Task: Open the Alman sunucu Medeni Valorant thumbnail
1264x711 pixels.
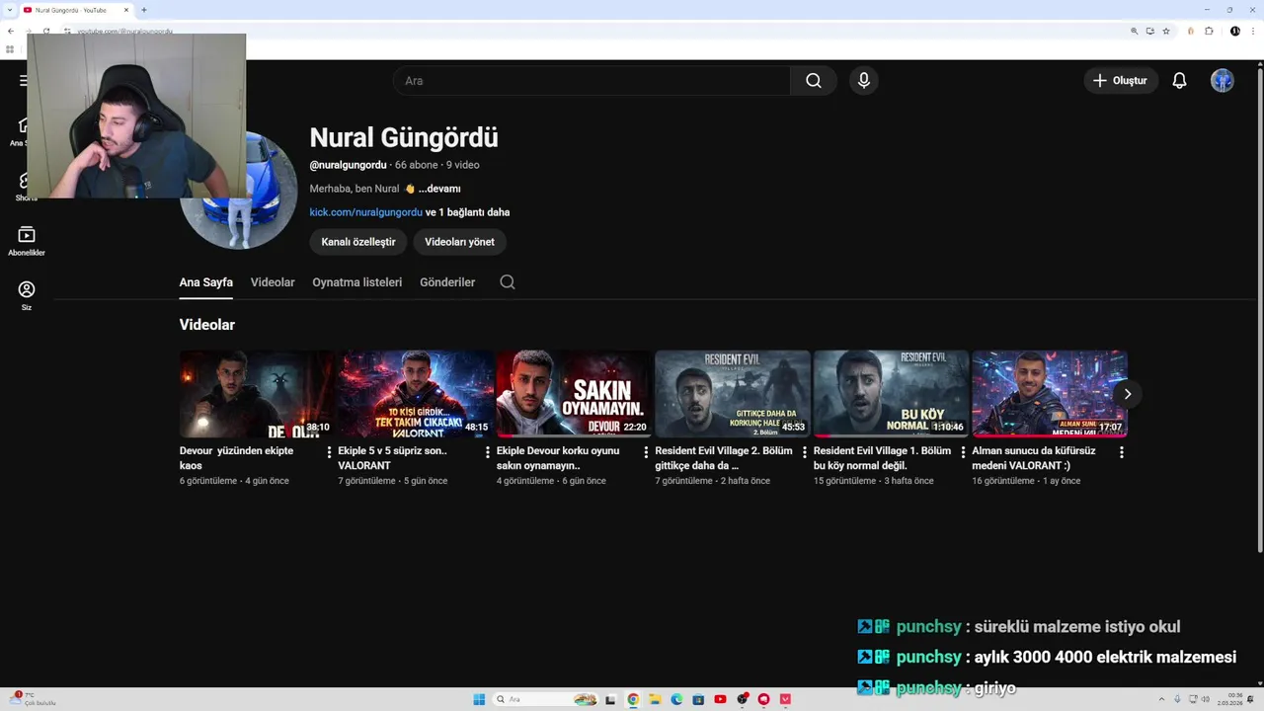Action: click(x=1050, y=394)
